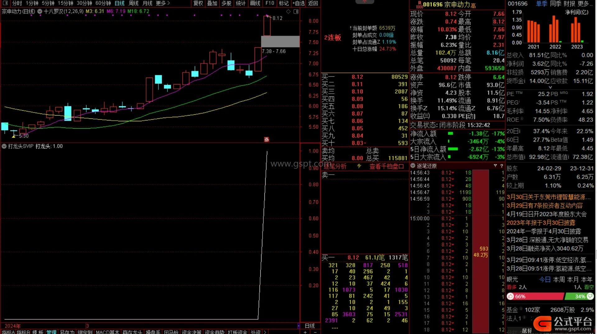Open news 3月28日融资净买入3040.62万
Image resolution: width=597 pixels, height=334 pixels.
click(545, 248)
